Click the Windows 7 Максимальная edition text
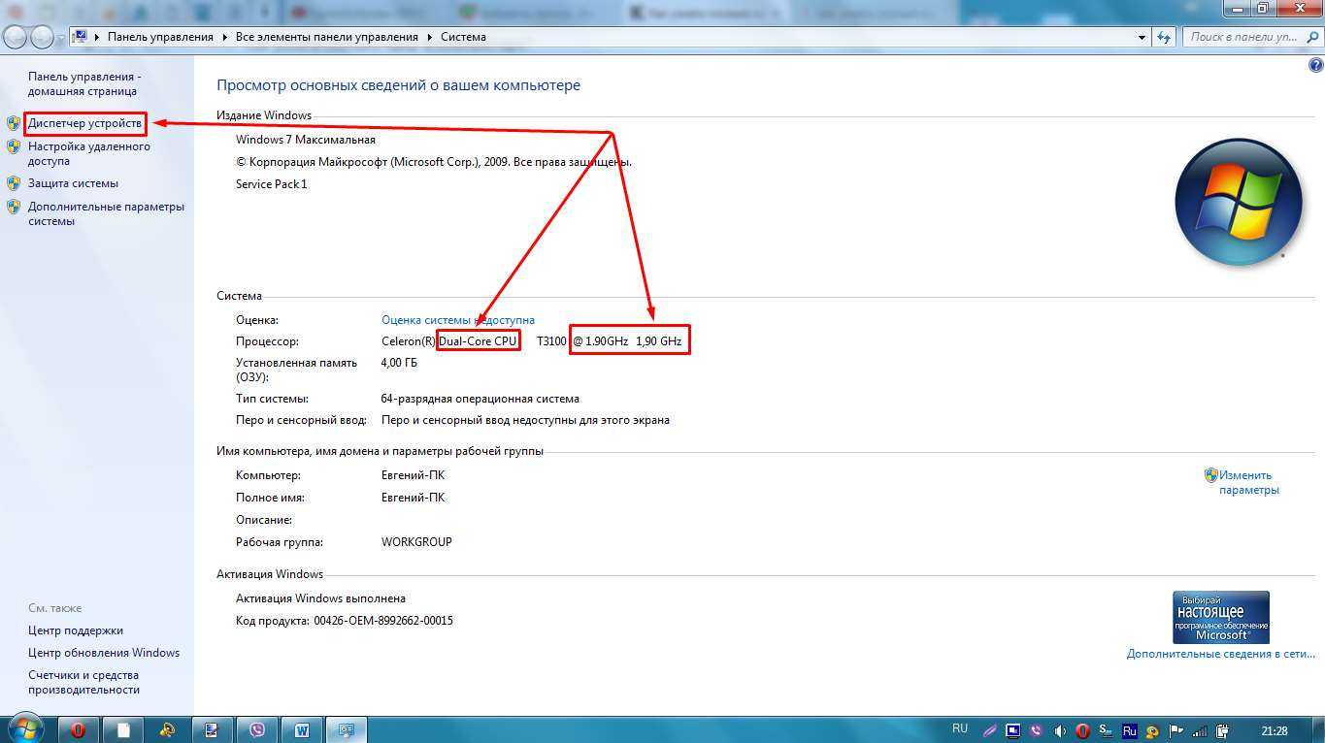This screenshot has height=743, width=1325. pyautogui.click(x=306, y=140)
